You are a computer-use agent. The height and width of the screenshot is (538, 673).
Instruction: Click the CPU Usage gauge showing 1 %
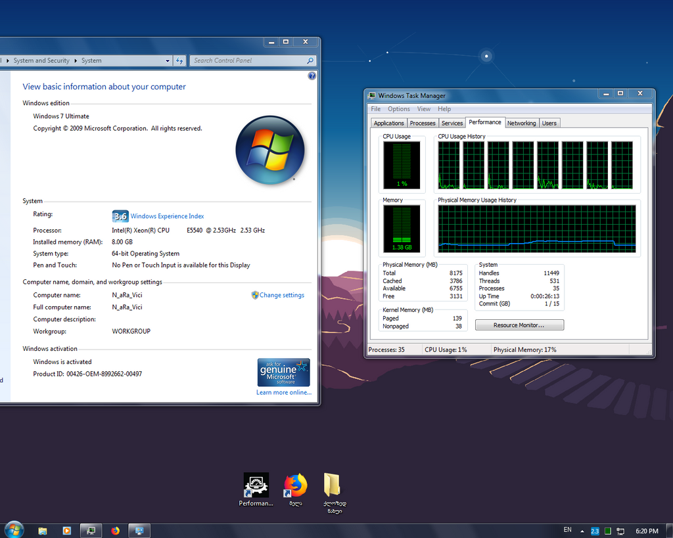coord(402,166)
